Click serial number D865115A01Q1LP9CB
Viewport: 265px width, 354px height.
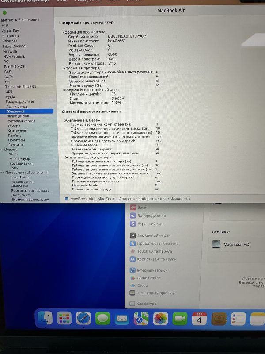click(x=127, y=36)
